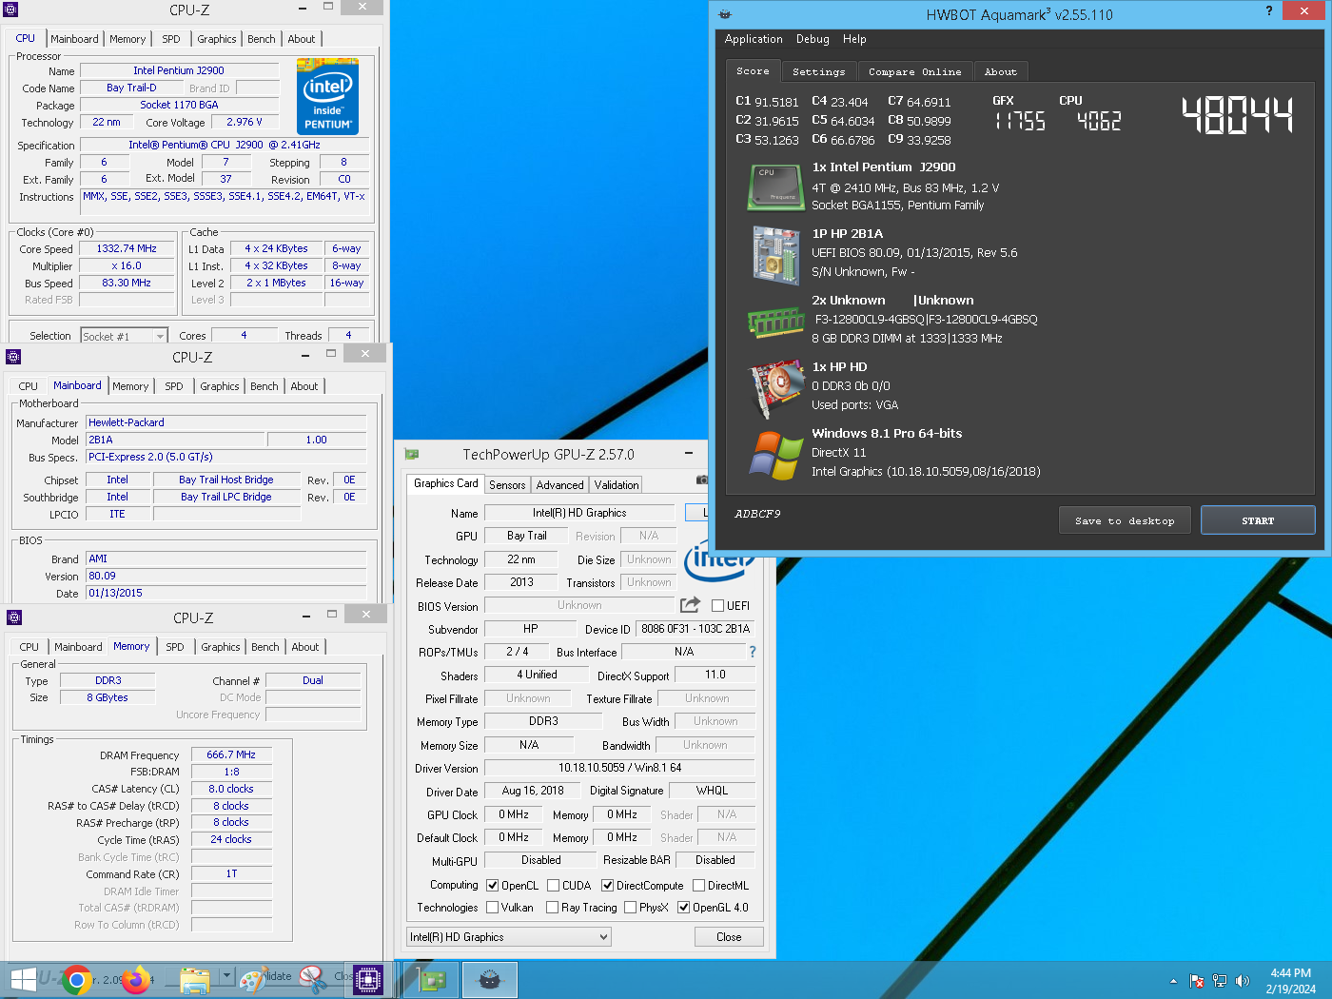Open the Help menu in Aquamark
This screenshot has height=999, width=1332.
[x=854, y=39]
